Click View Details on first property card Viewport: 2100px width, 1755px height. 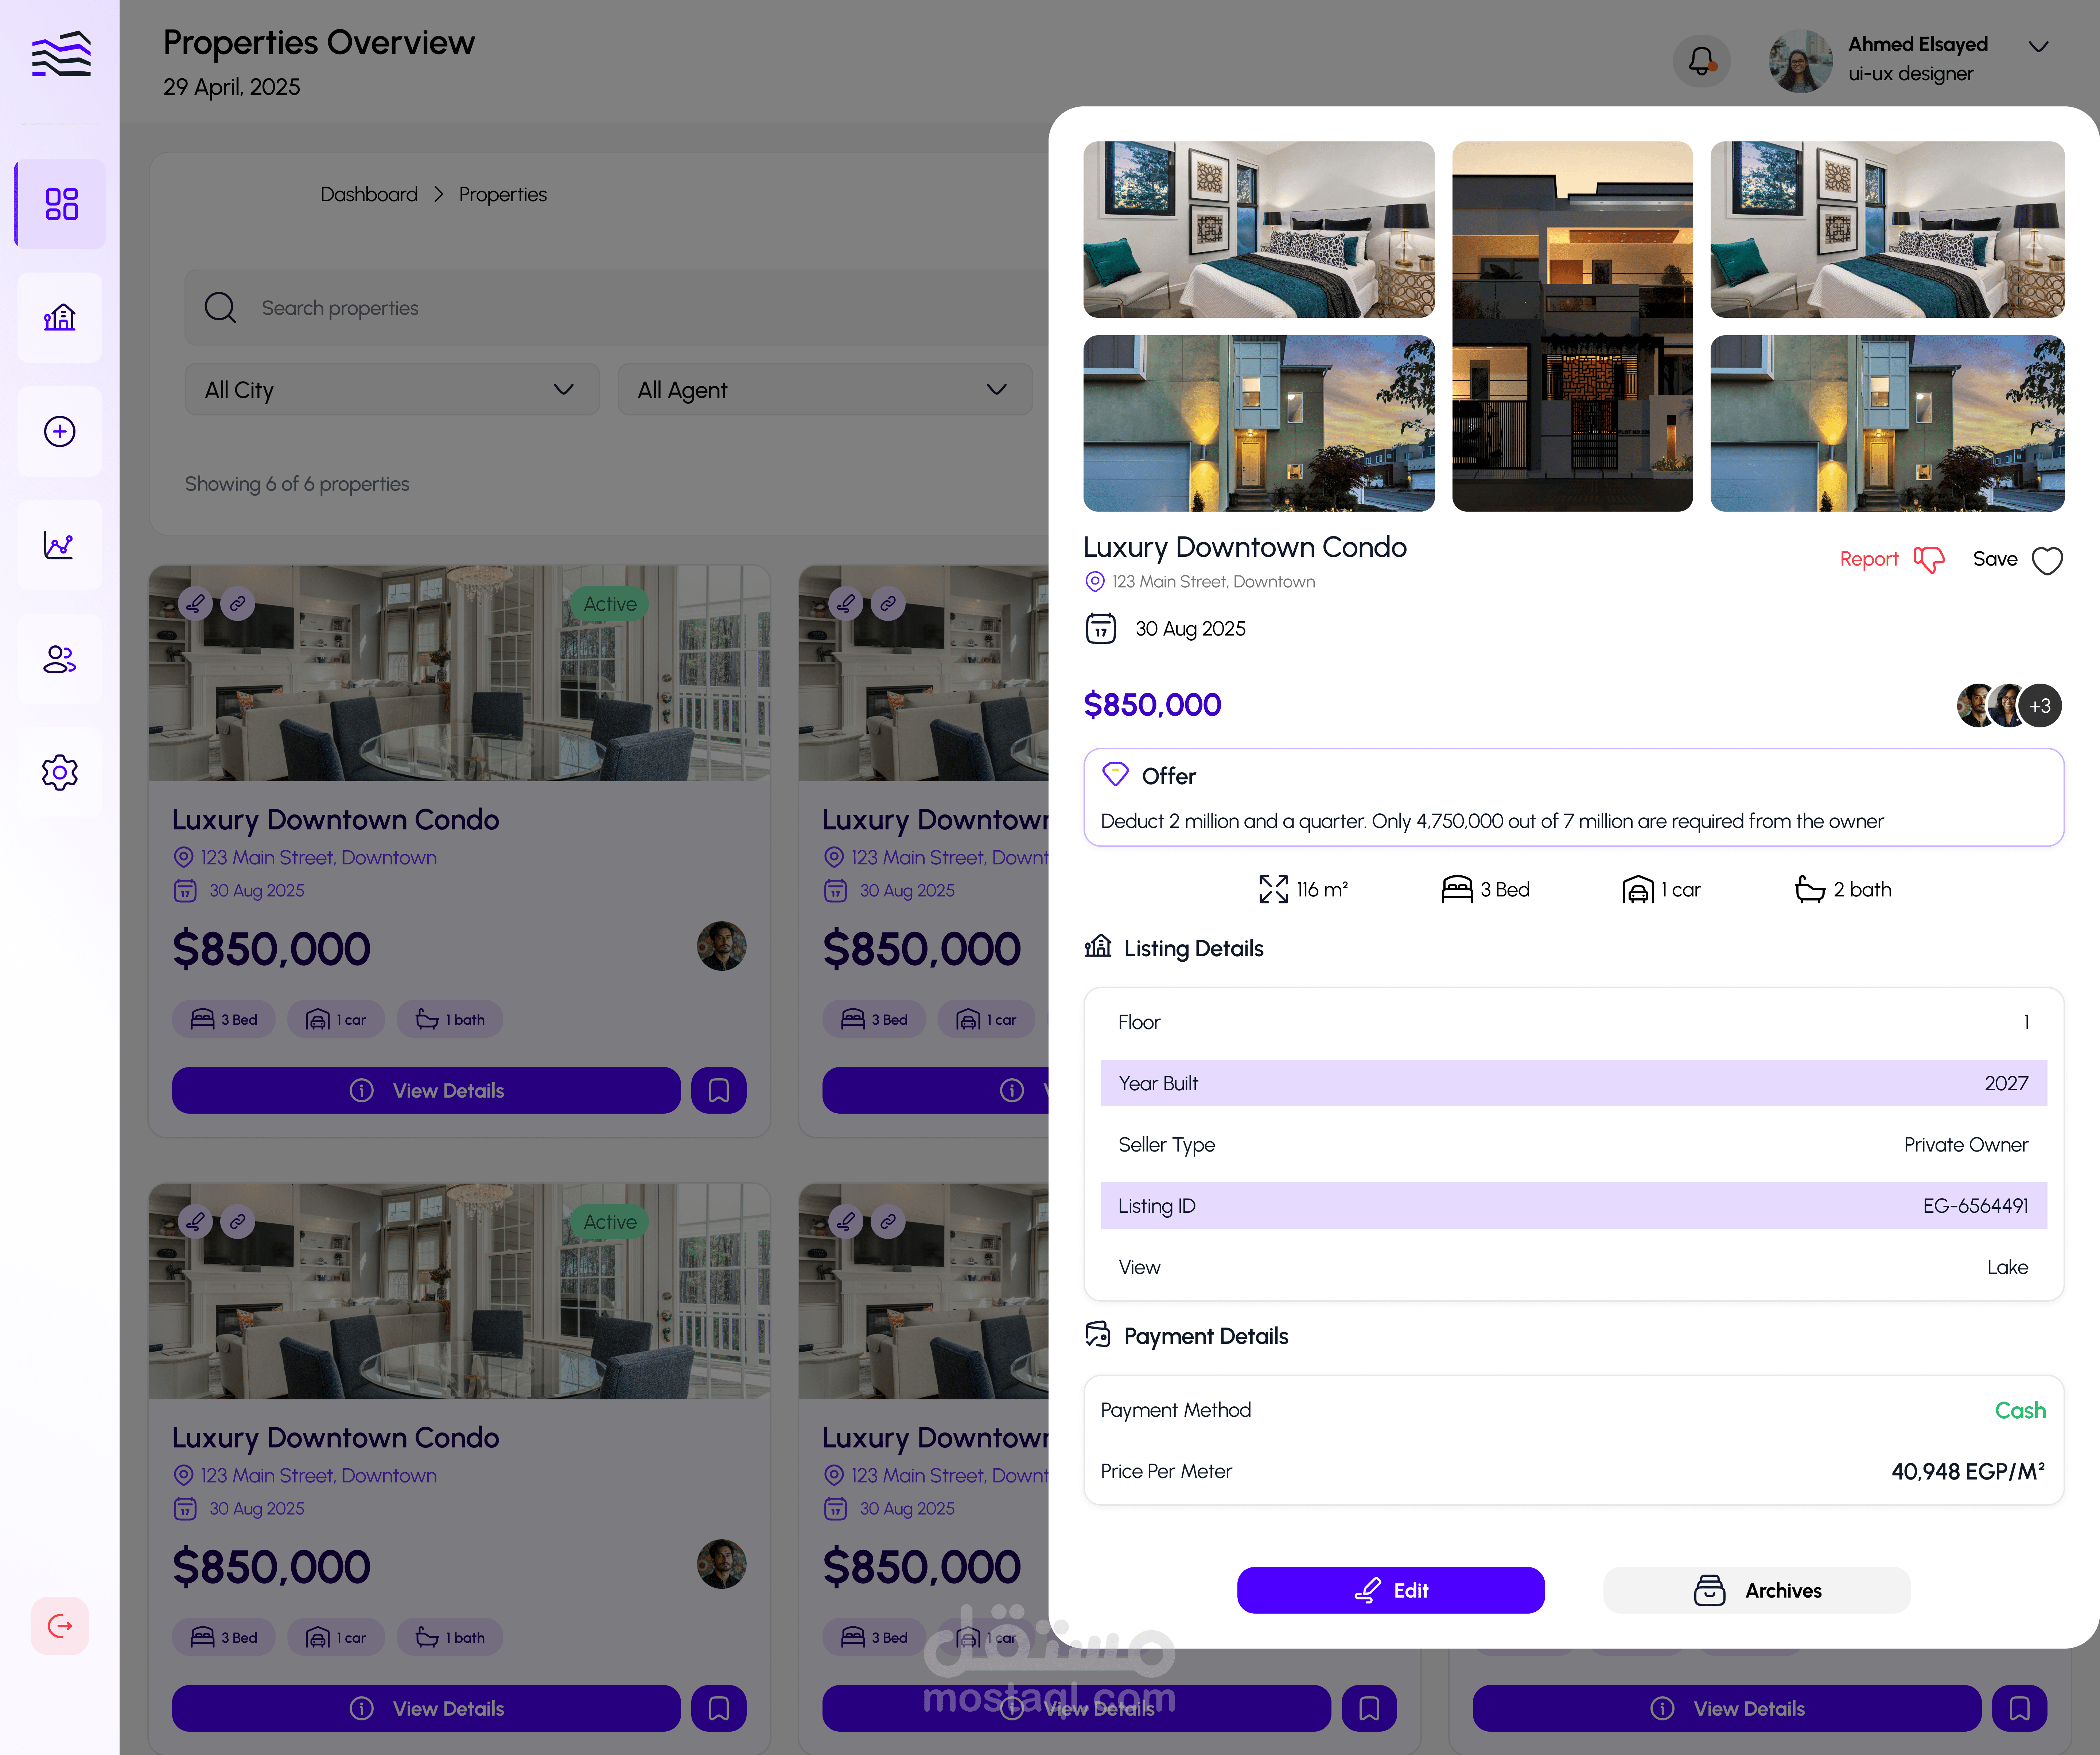point(426,1090)
